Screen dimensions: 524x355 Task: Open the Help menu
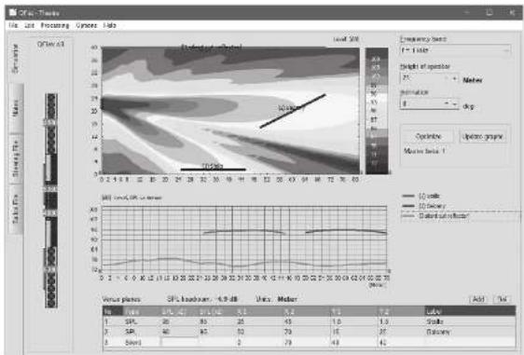[110, 25]
